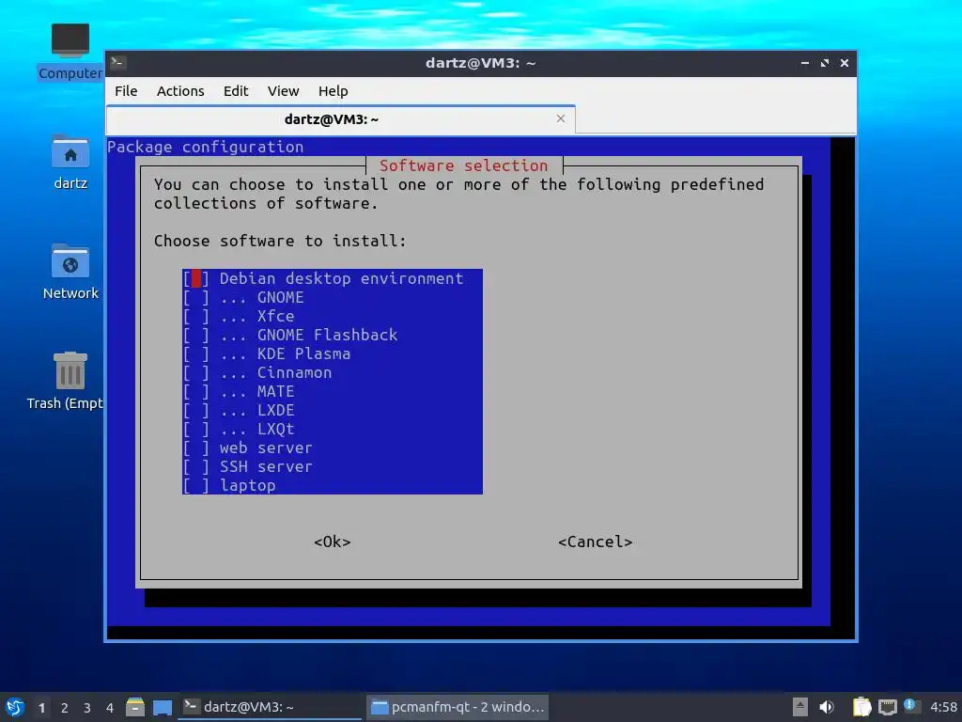Toggle the web server checkbox
Screen dimensions: 962x722
196,448
